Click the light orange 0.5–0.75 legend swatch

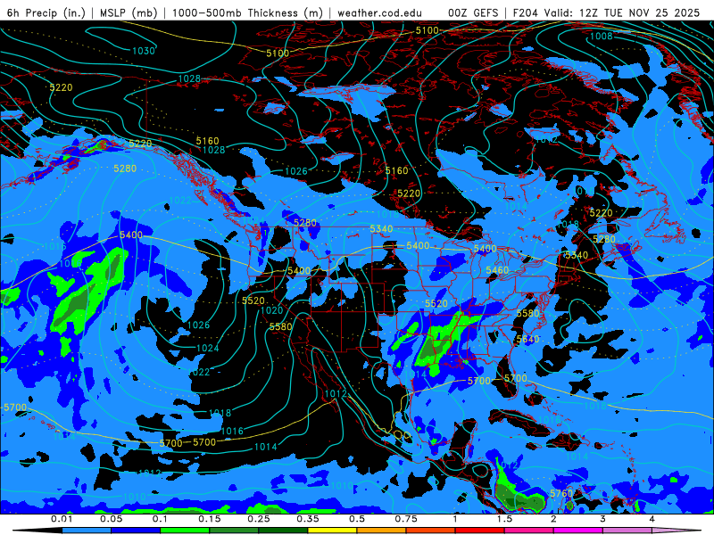pyautogui.click(x=382, y=531)
